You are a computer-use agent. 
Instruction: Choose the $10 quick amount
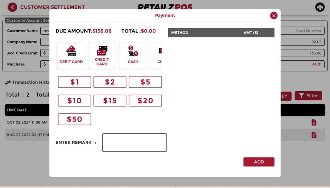point(74,101)
